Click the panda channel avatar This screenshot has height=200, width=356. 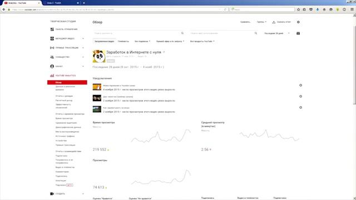(99, 56)
